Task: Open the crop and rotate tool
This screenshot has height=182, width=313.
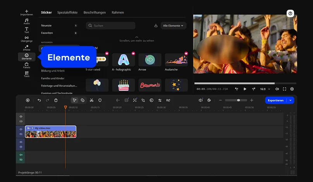Action: pos(143,100)
